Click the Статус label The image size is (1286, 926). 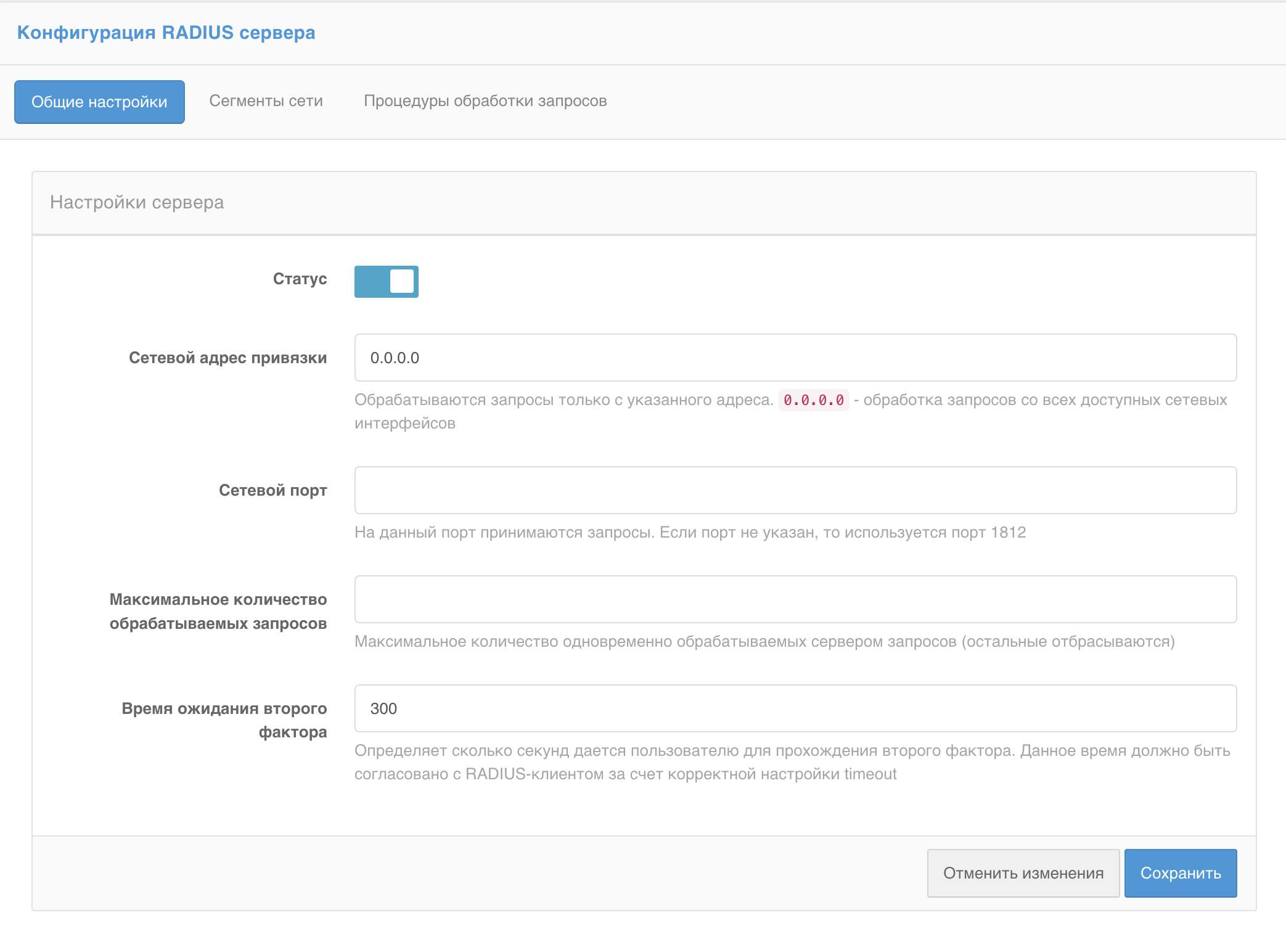(300, 279)
